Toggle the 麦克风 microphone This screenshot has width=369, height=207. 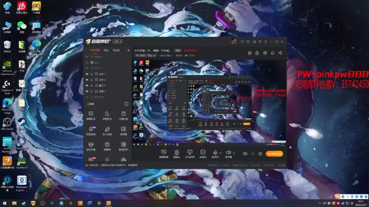pos(215,154)
